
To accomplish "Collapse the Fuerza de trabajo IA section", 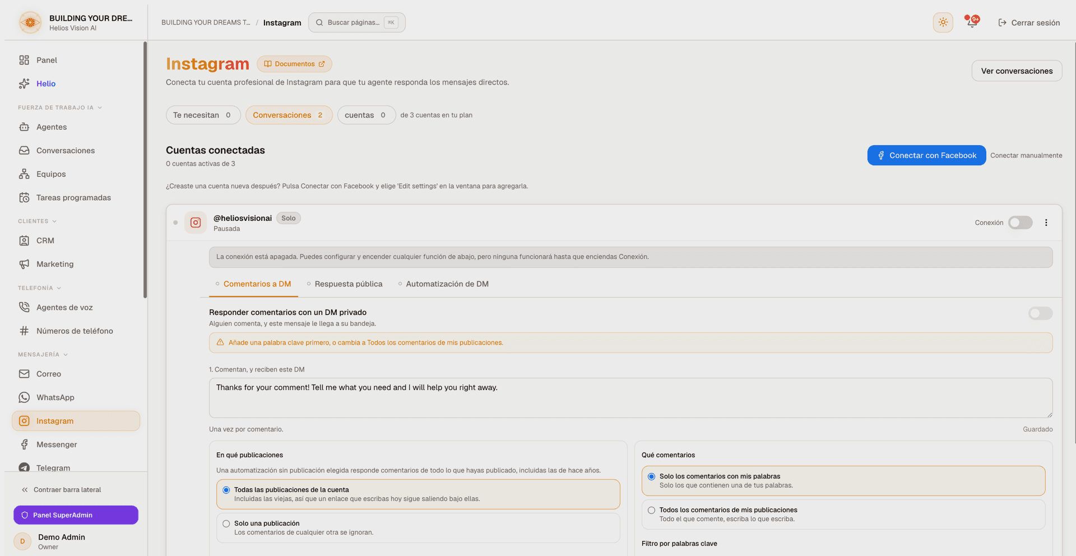I will [60, 108].
